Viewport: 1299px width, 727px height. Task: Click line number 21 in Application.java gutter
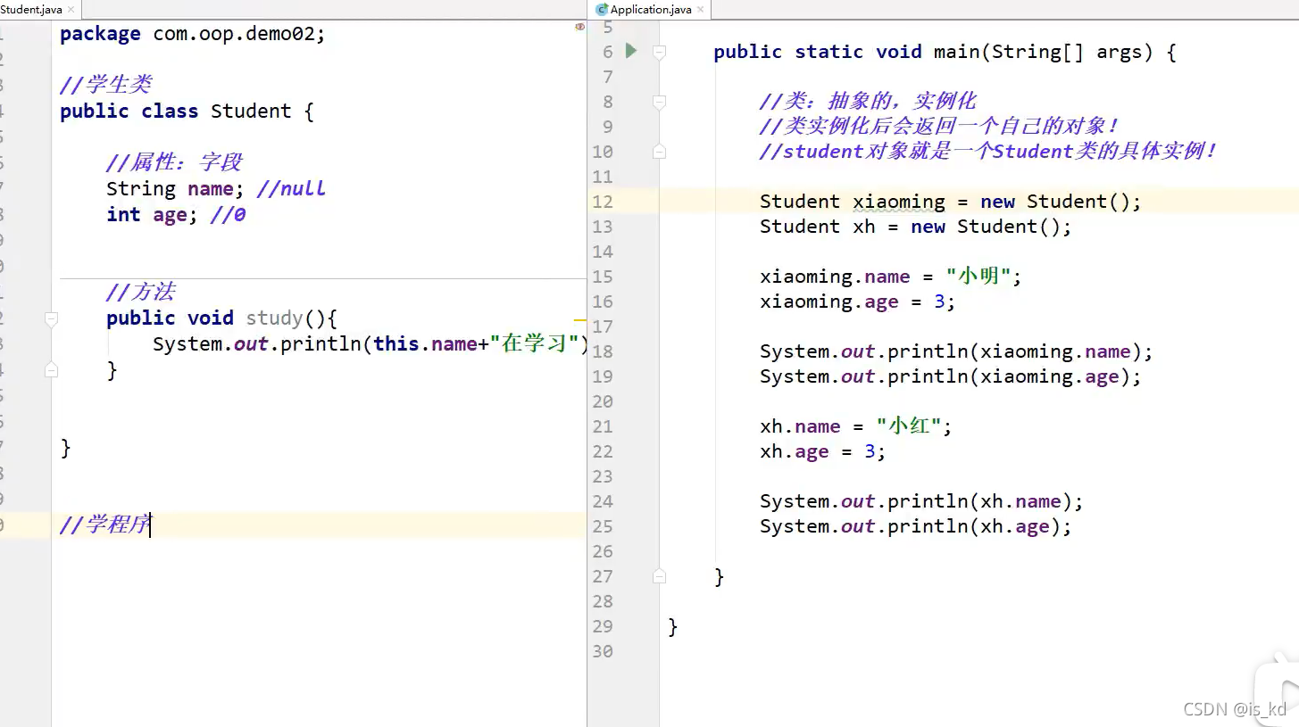coord(603,426)
